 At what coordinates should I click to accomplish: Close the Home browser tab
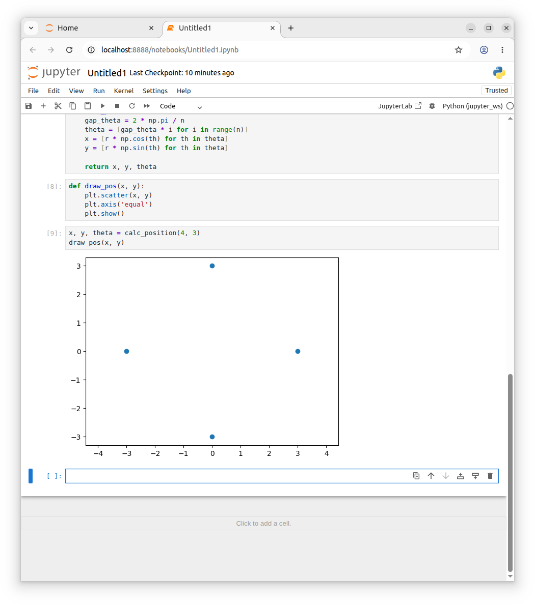[x=151, y=28]
